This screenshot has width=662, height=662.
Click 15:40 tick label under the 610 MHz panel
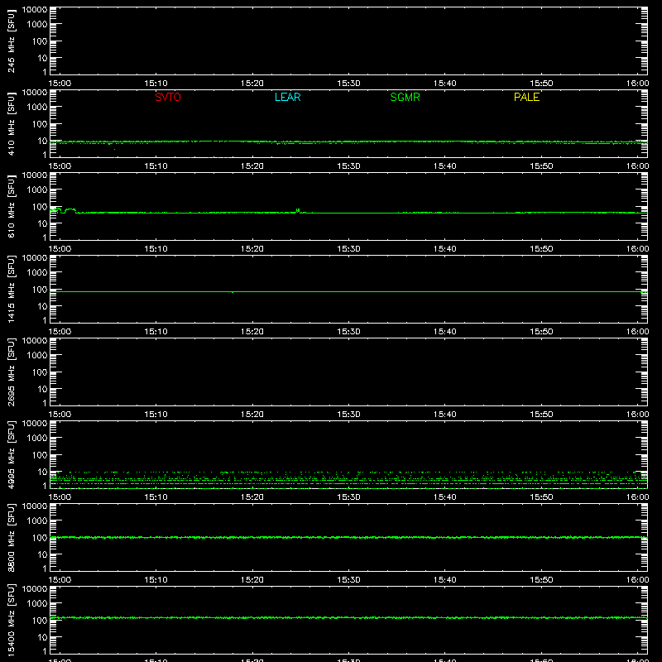[444, 249]
